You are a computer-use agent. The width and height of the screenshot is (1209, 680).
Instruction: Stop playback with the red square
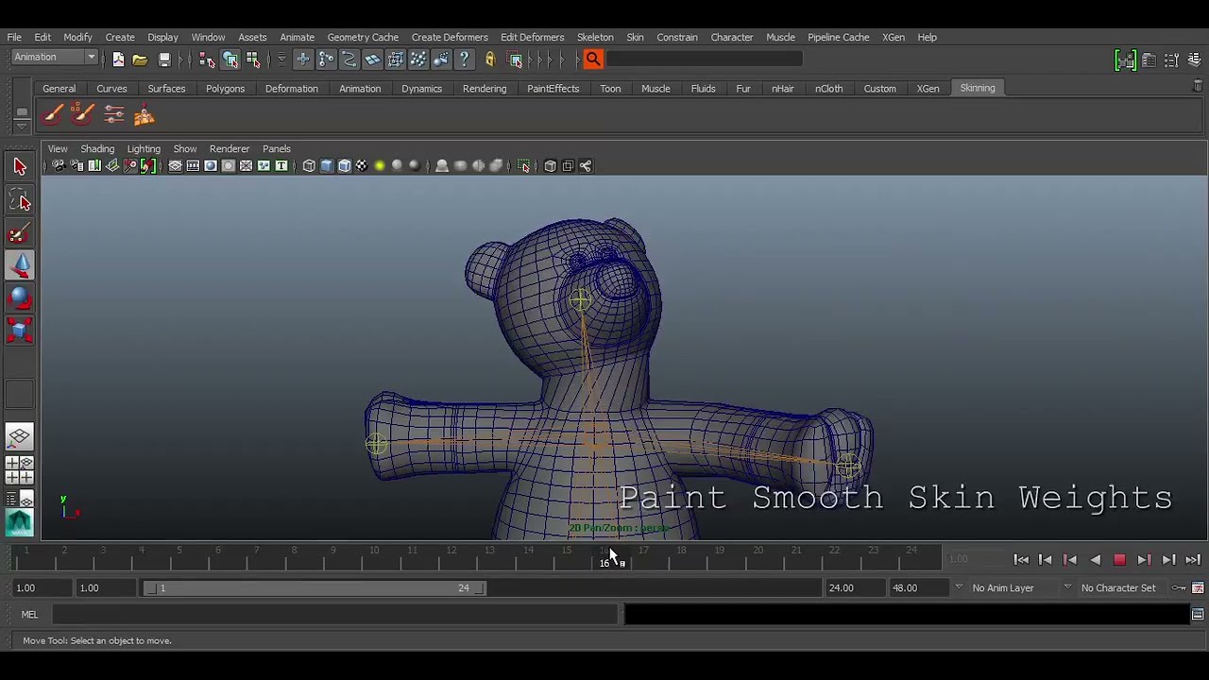(1119, 560)
